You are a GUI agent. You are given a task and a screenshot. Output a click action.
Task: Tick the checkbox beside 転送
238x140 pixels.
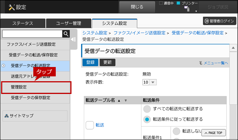pos(90,125)
